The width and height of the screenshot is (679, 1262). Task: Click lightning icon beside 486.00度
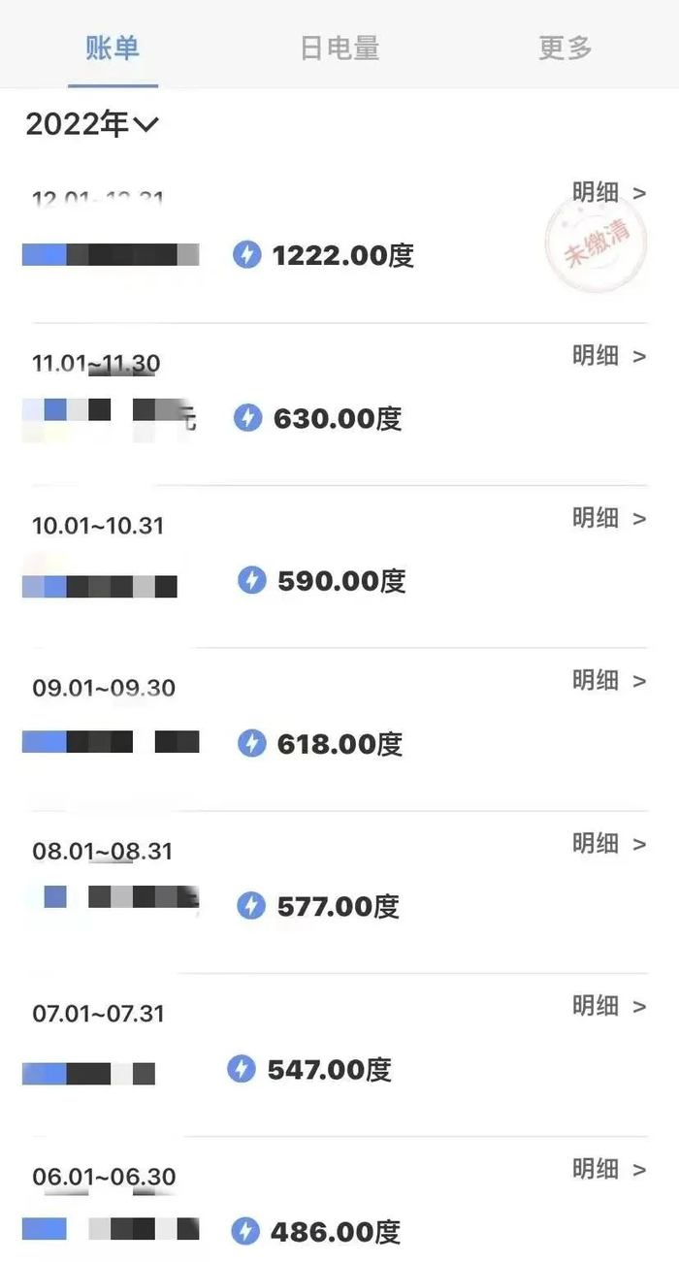tap(245, 1232)
